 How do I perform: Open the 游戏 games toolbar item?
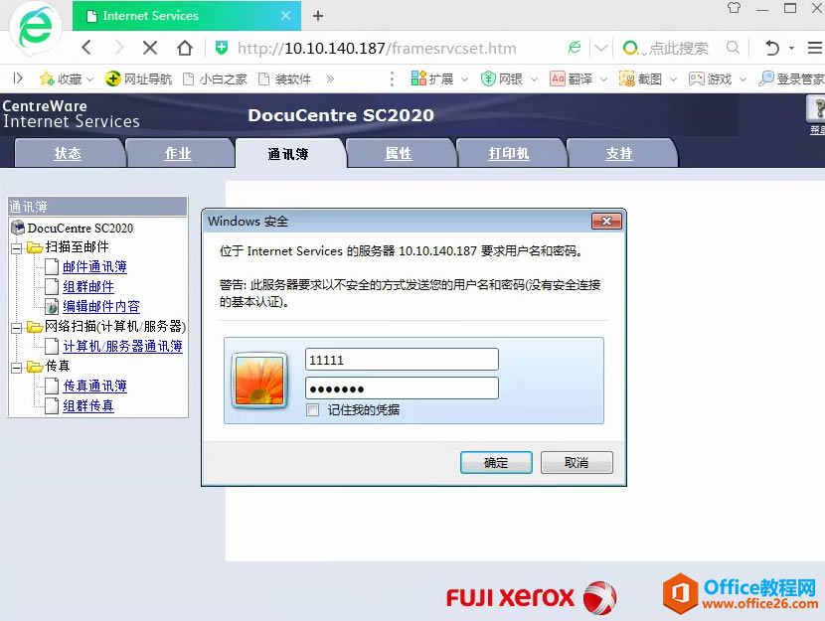tap(711, 78)
